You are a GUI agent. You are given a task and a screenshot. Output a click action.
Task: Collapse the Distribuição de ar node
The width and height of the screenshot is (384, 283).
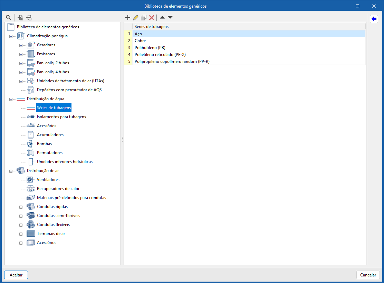pyautogui.click(x=11, y=171)
